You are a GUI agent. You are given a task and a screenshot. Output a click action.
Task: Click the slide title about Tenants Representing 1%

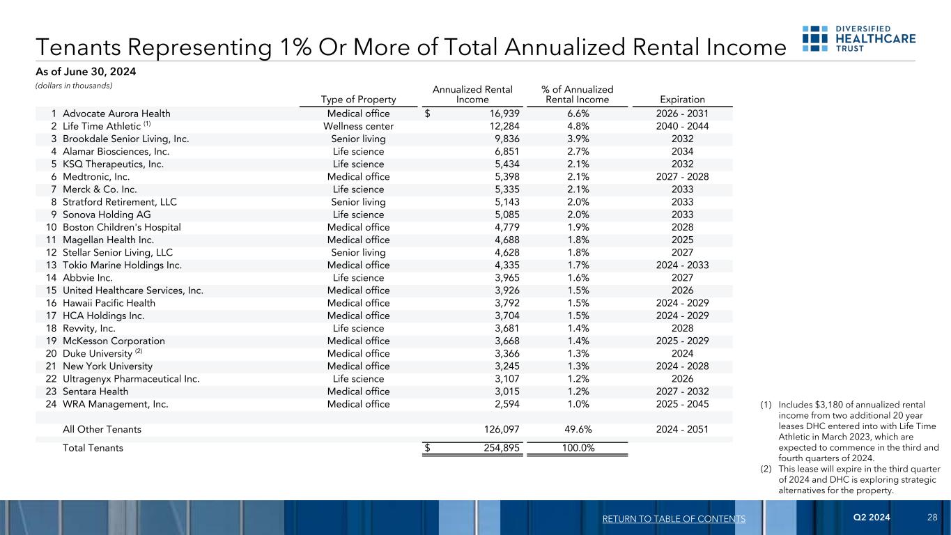click(x=410, y=46)
